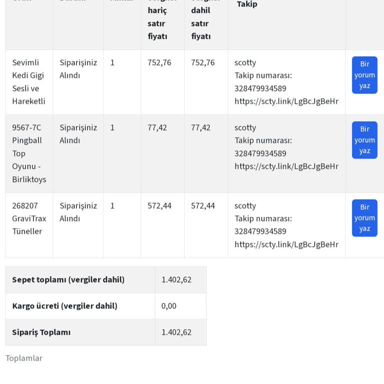Click Kargo ücreti value 0,00
The width and height of the screenshot is (384, 384).
click(168, 306)
